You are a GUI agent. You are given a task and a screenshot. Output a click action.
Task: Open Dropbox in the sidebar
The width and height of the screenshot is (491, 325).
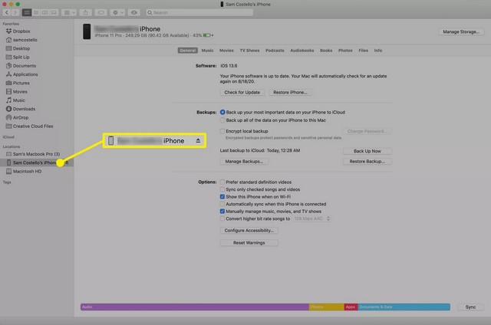tap(24, 31)
